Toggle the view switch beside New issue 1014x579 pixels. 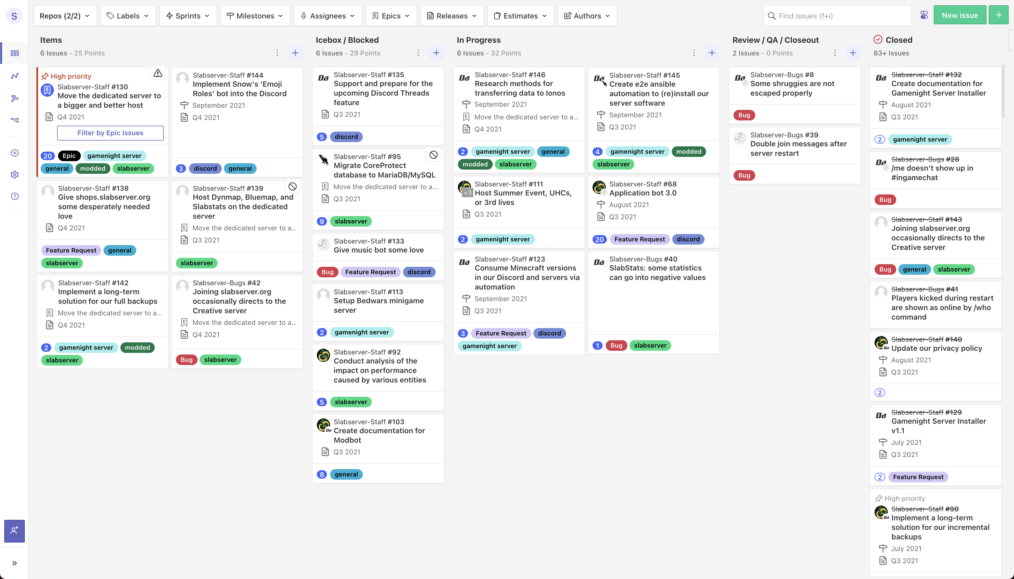point(924,15)
